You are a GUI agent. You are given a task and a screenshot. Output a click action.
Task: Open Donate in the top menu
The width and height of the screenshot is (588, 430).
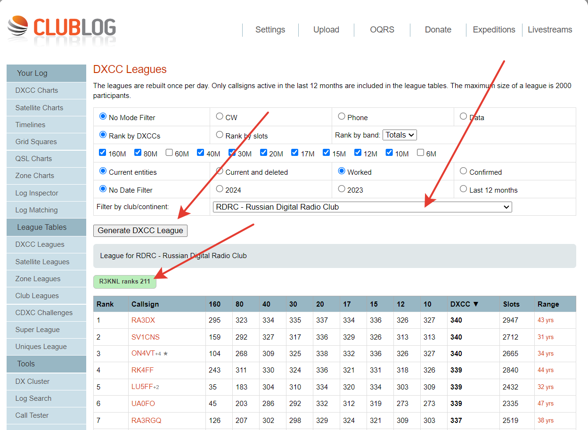tap(438, 30)
